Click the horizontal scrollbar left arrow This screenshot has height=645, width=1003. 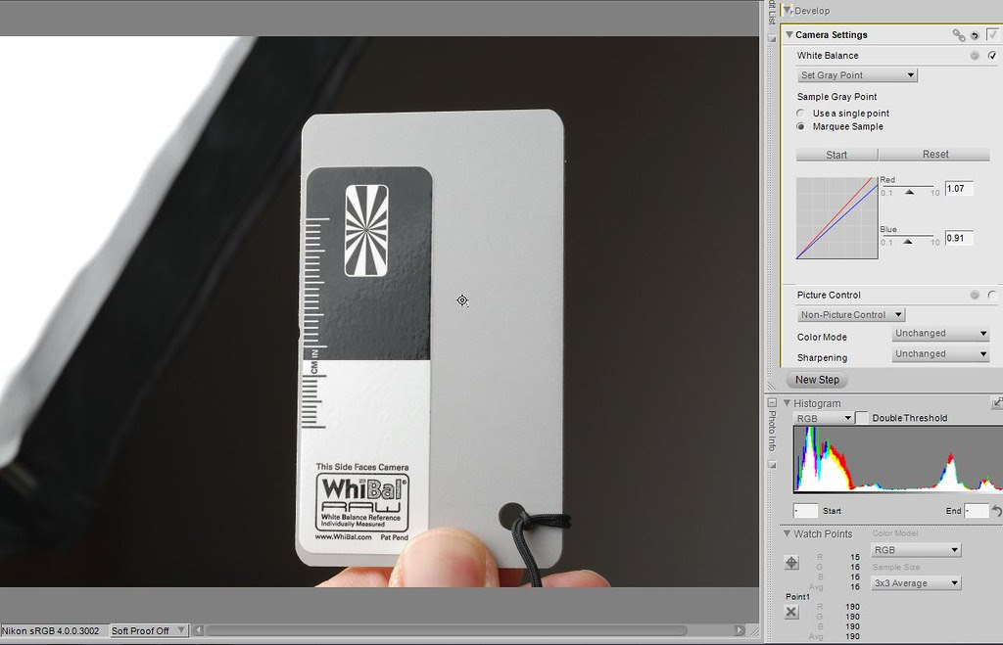(x=198, y=630)
